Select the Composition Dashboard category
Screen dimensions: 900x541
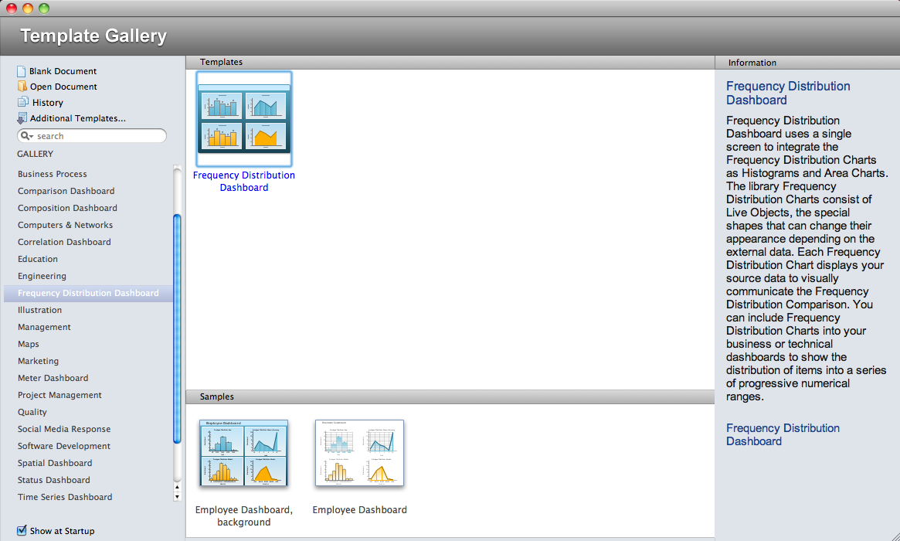tap(67, 208)
